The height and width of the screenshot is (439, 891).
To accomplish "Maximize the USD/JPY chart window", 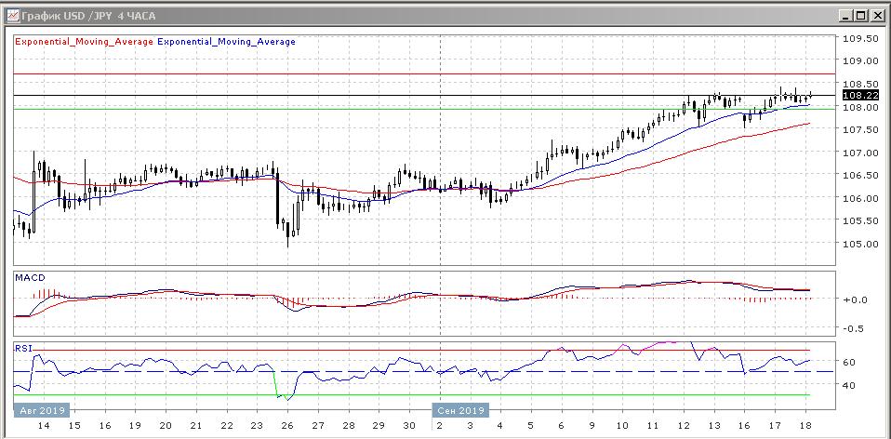I will coord(862,16).
